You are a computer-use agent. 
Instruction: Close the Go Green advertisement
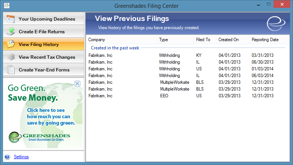77,83
